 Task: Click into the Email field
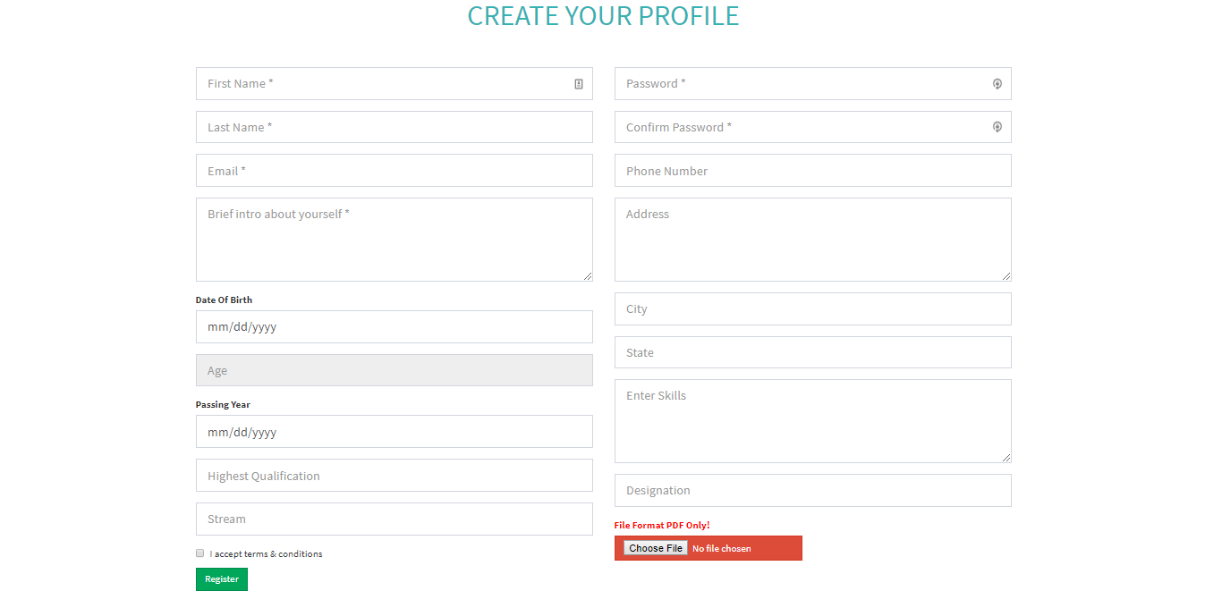point(394,171)
